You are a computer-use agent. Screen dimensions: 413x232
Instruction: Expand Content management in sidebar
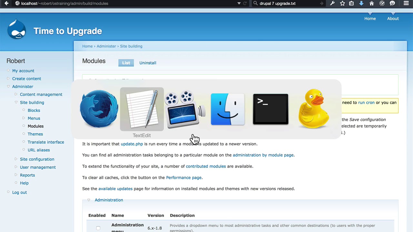pos(16,94)
